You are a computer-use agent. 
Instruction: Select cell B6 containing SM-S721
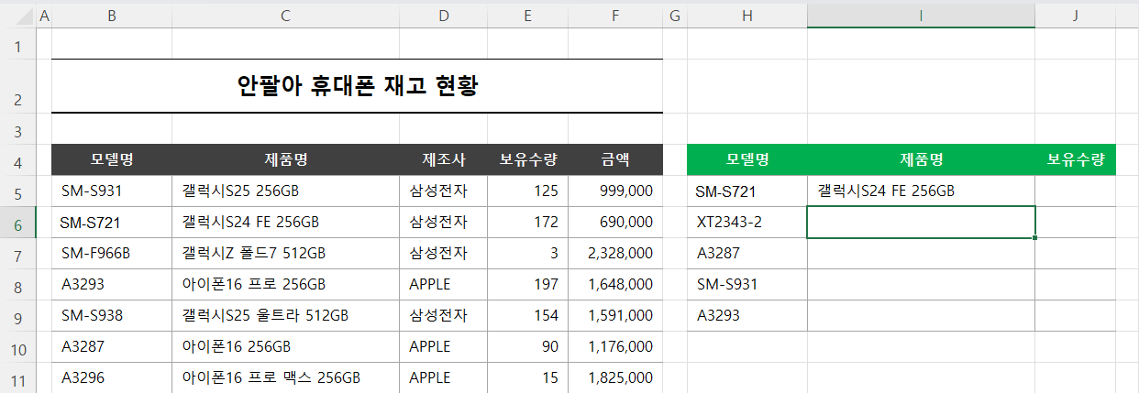click(x=112, y=222)
